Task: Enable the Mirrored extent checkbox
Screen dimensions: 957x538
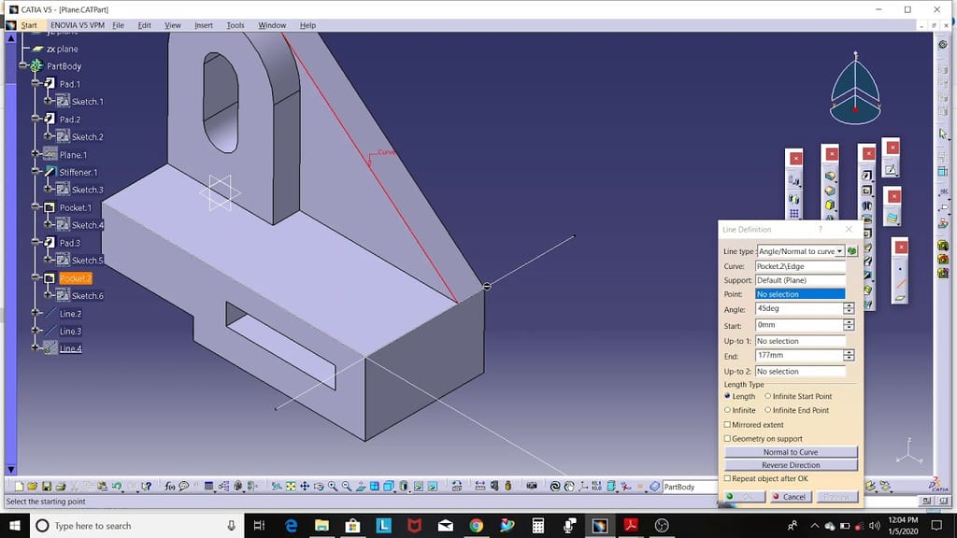Action: pyautogui.click(x=727, y=425)
